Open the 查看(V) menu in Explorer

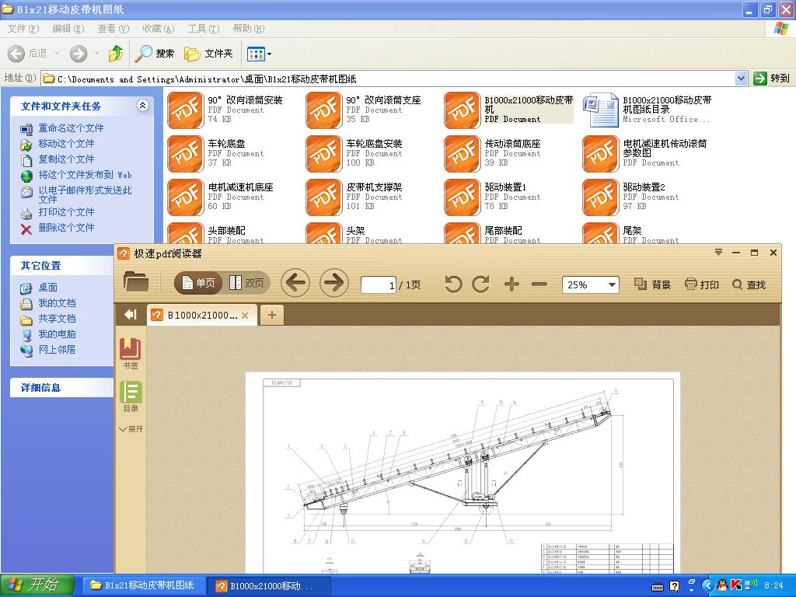(113, 29)
